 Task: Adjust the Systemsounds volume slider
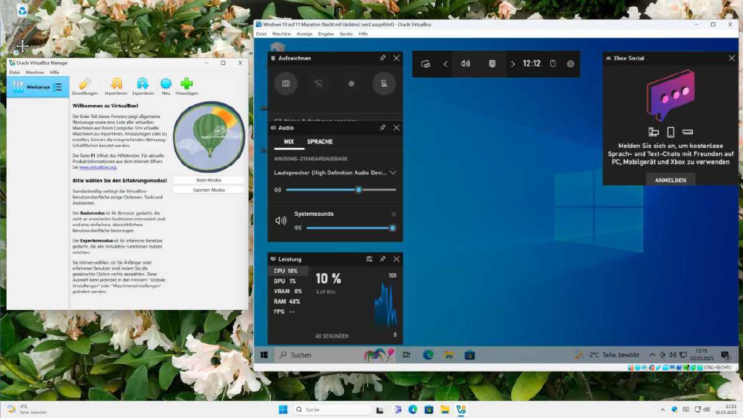pyautogui.click(x=351, y=228)
